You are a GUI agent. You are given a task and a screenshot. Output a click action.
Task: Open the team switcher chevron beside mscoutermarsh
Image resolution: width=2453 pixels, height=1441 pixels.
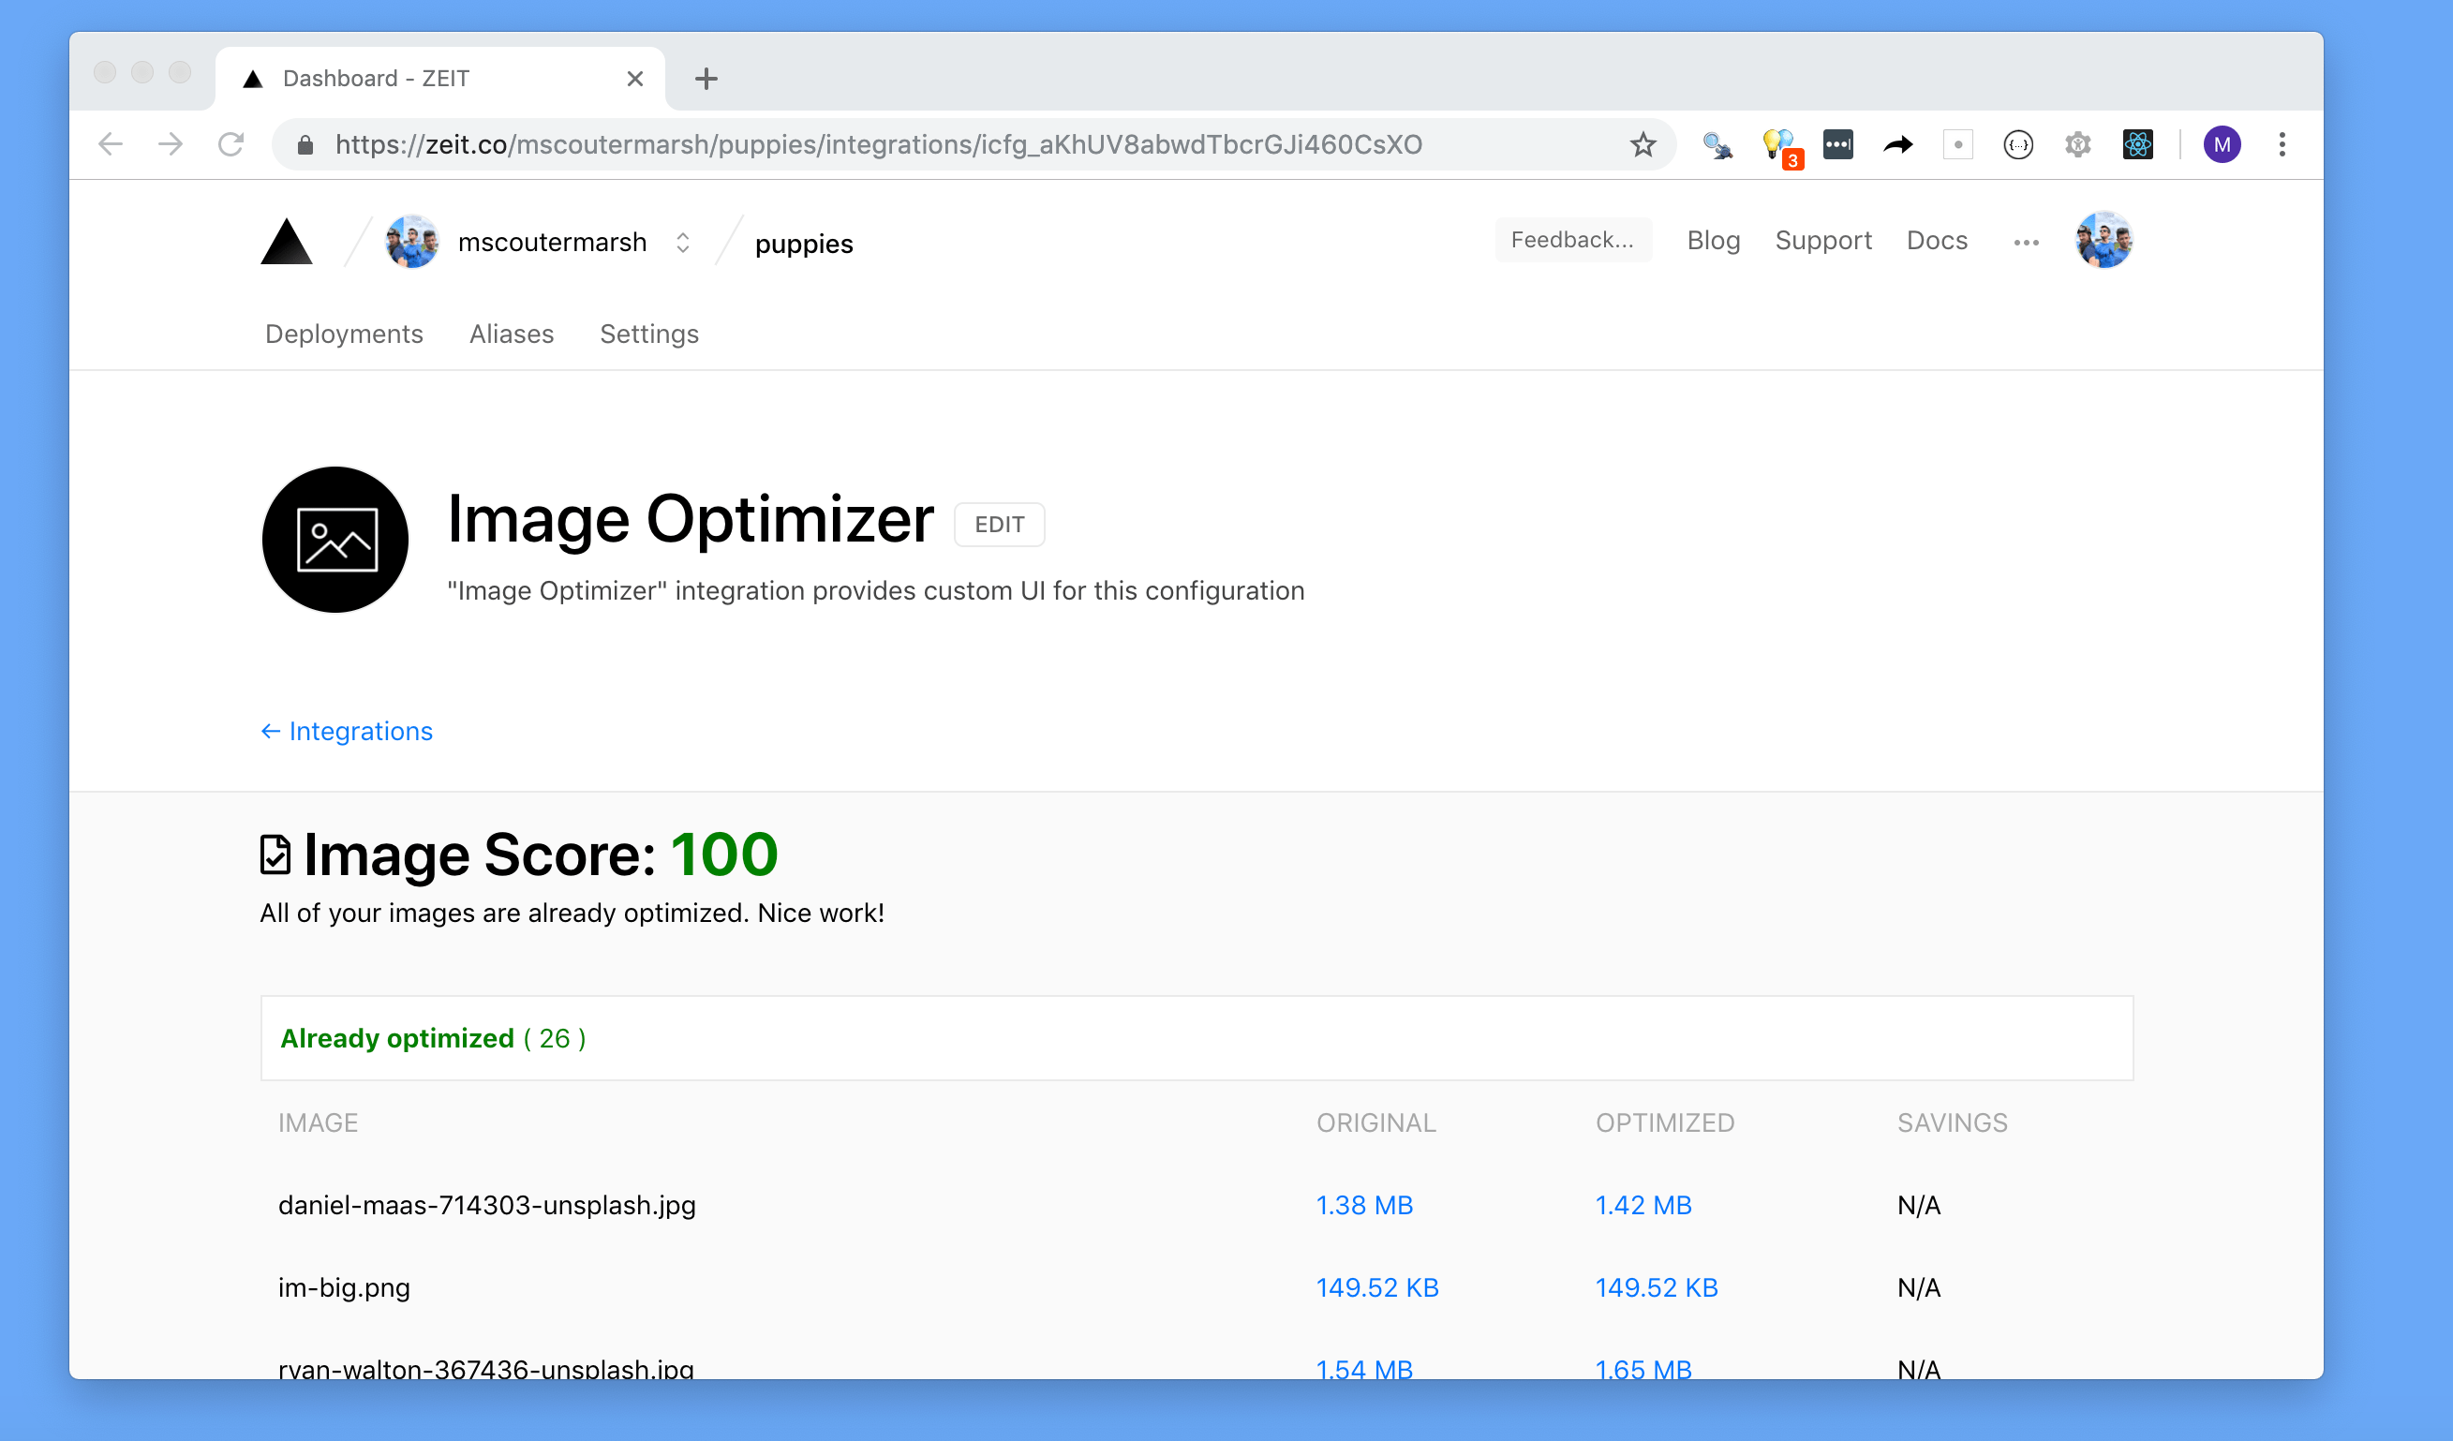click(x=683, y=243)
